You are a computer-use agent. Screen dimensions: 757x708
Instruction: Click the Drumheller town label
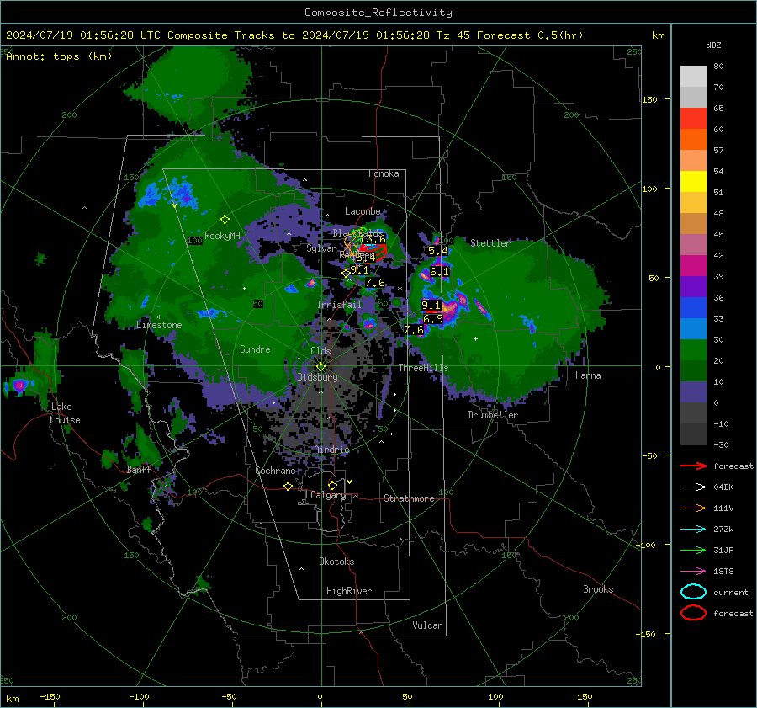(x=493, y=415)
